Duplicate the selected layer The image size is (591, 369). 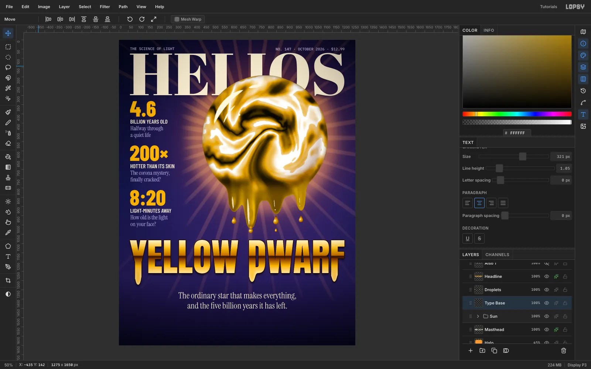(x=494, y=351)
